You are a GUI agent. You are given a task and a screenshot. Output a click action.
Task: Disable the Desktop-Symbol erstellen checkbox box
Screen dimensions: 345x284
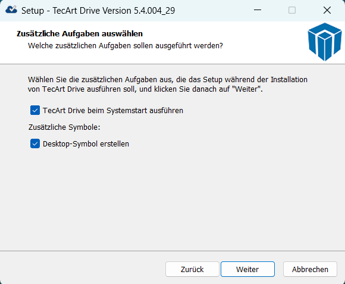tap(35, 143)
